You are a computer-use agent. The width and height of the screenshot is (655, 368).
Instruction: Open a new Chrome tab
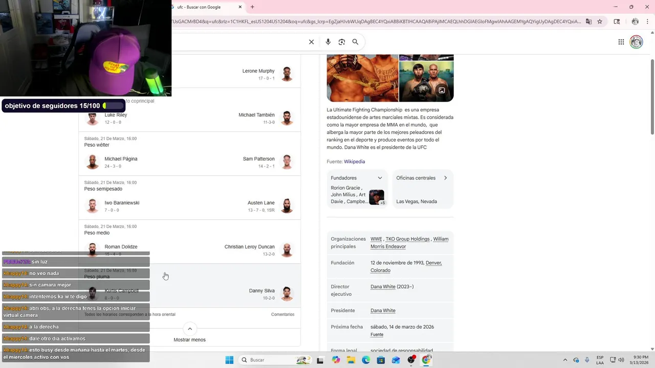pyautogui.click(x=252, y=7)
